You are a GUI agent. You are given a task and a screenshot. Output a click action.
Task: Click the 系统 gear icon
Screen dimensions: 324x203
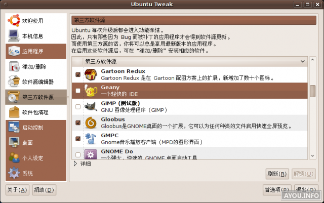tap(14, 173)
